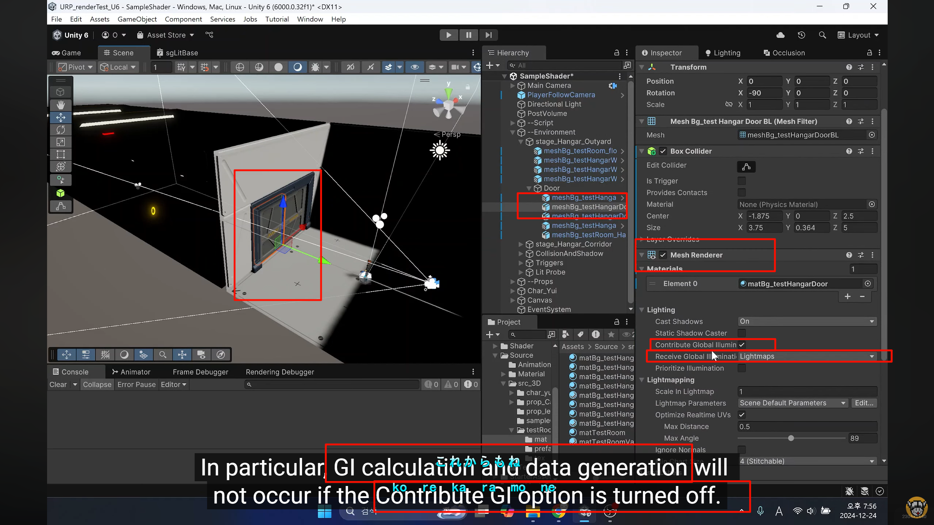Disable the Box Collider component checkbox

663,151
